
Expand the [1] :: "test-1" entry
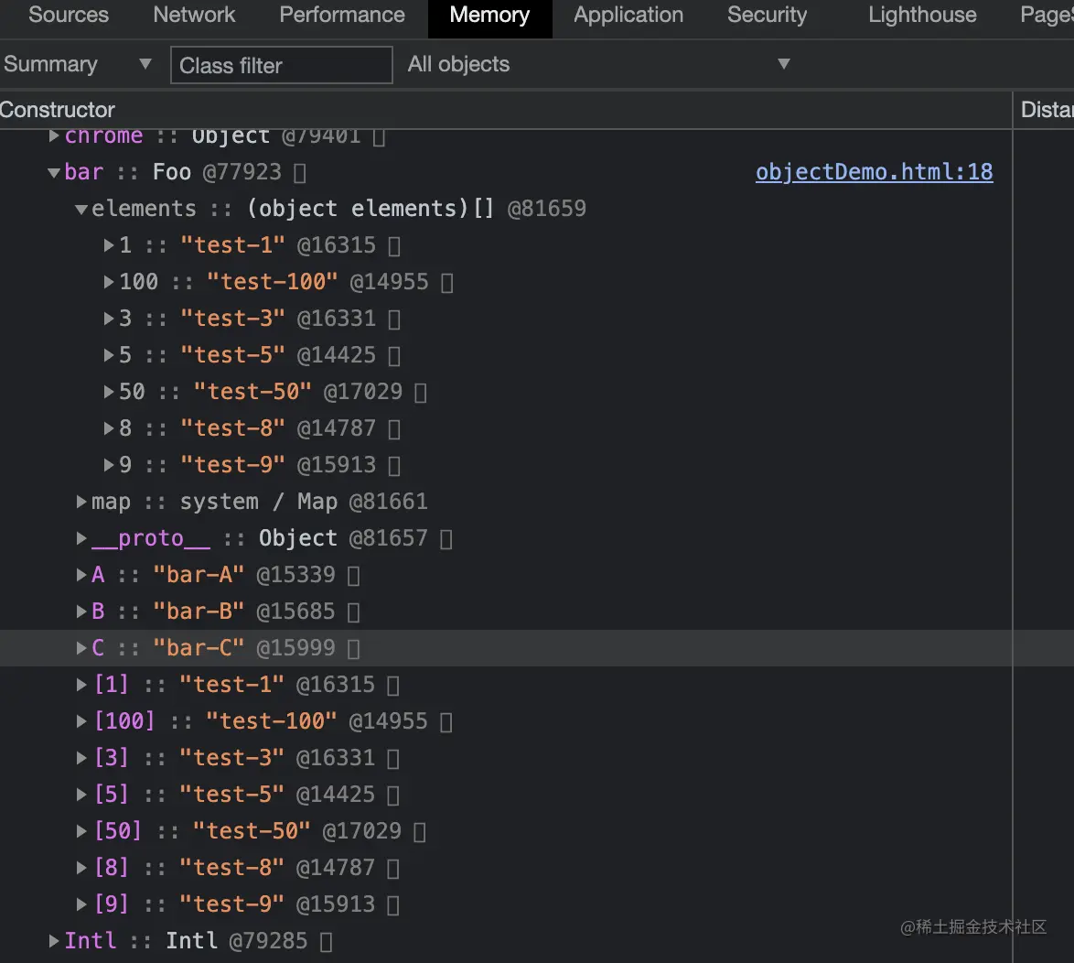(x=81, y=685)
